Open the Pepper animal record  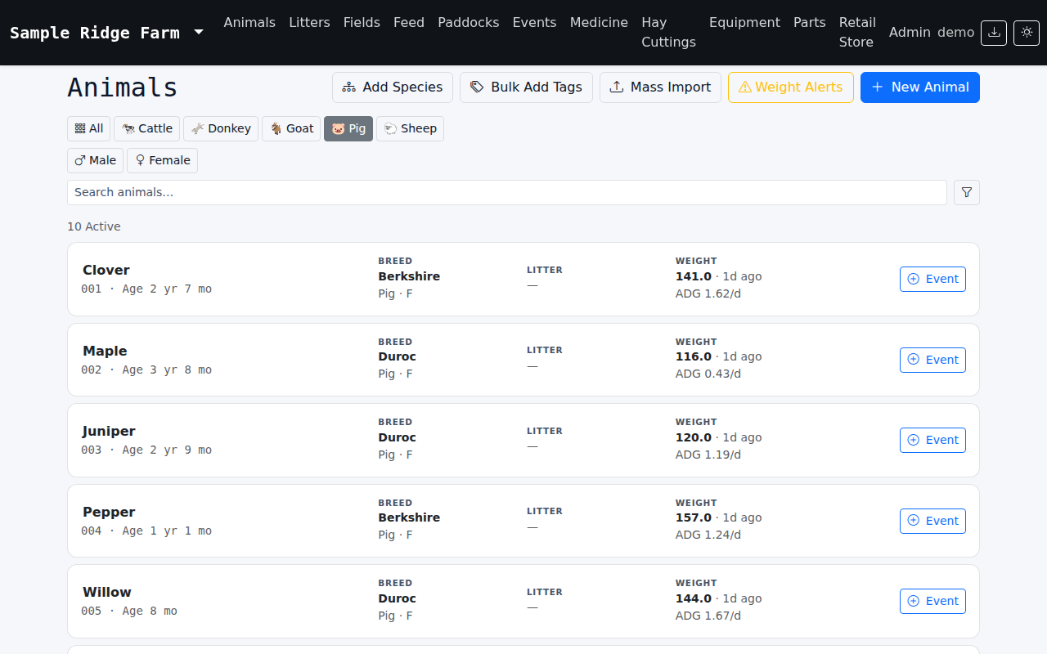pyautogui.click(x=109, y=512)
